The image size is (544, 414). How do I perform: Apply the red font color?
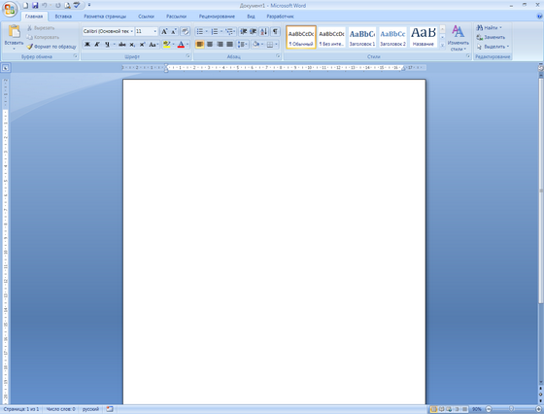pyautogui.click(x=181, y=45)
